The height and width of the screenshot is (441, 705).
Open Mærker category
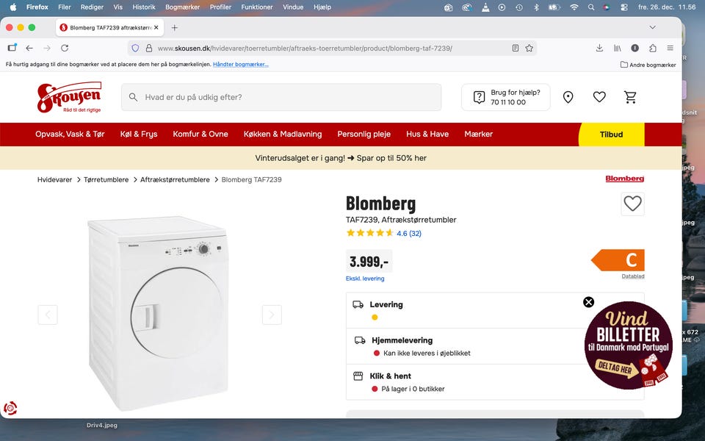[x=478, y=134]
